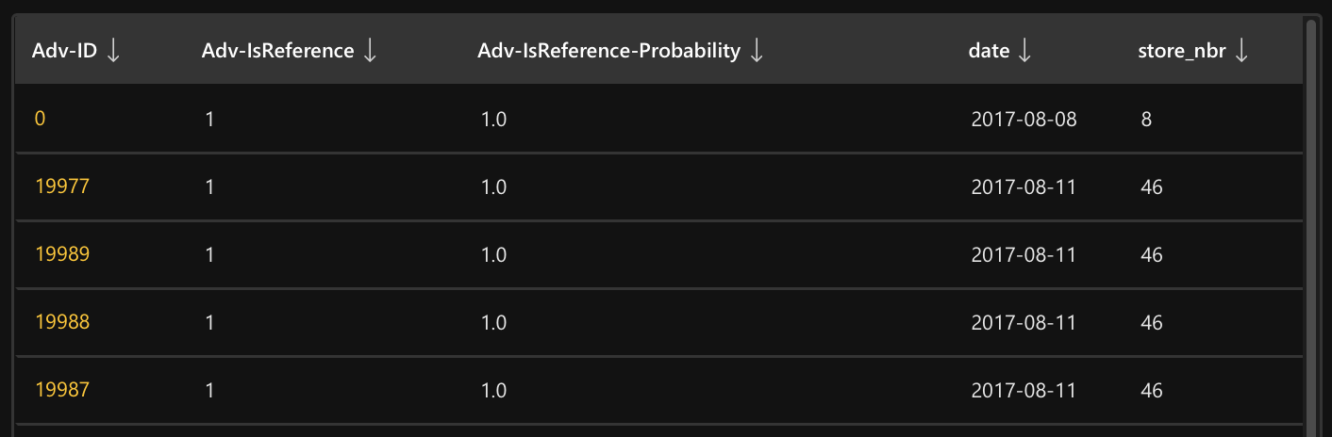Open record with Adv-ID 0
1332x437 pixels.
40,120
